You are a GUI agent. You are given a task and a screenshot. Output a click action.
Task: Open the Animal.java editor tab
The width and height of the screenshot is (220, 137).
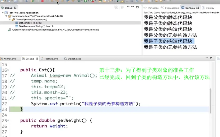pos(10,59)
